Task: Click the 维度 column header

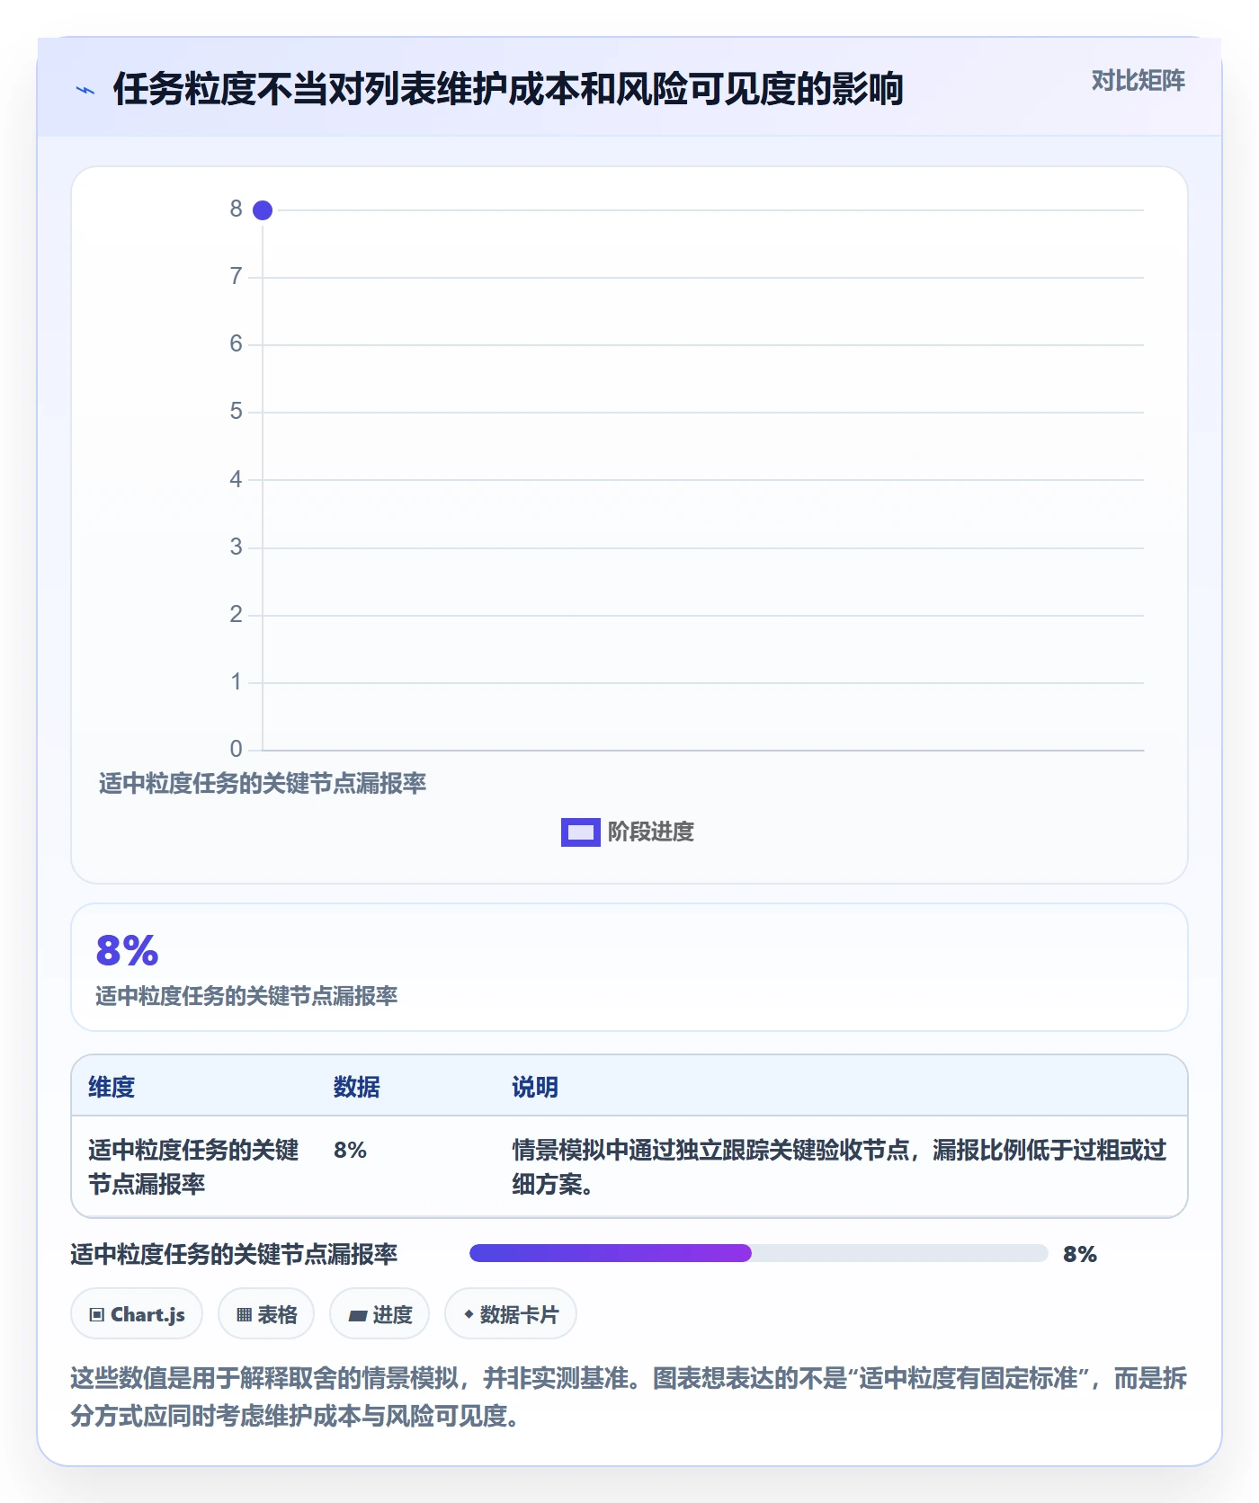Action: point(112,1088)
